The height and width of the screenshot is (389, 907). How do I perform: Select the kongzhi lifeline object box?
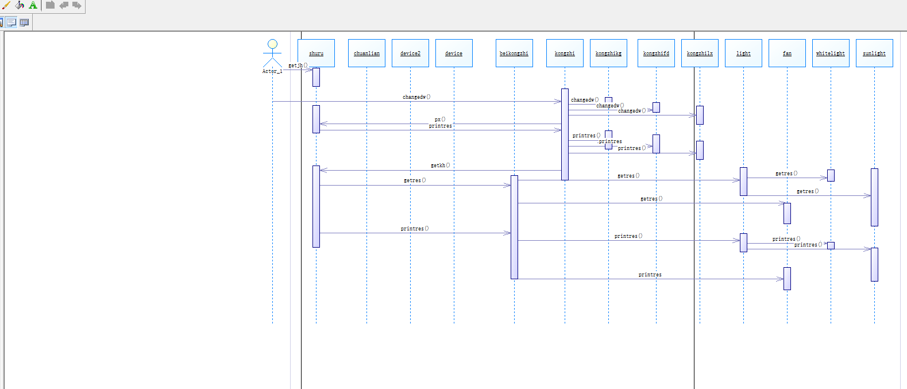(x=565, y=53)
